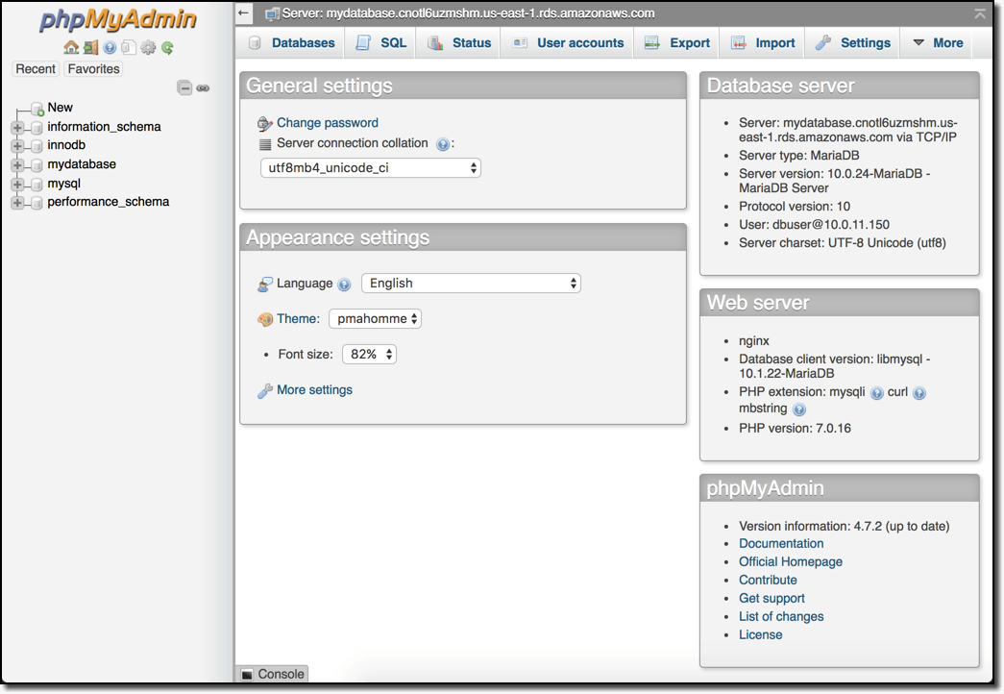This screenshot has height=694, width=1004.
Task: Click the Change password link
Action: [328, 122]
